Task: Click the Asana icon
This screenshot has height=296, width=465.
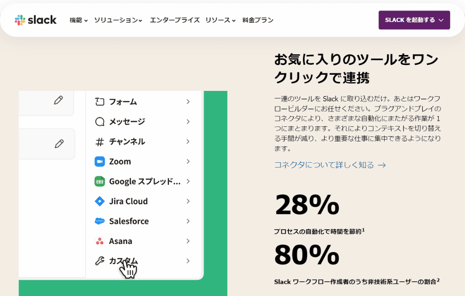Action: click(100, 241)
